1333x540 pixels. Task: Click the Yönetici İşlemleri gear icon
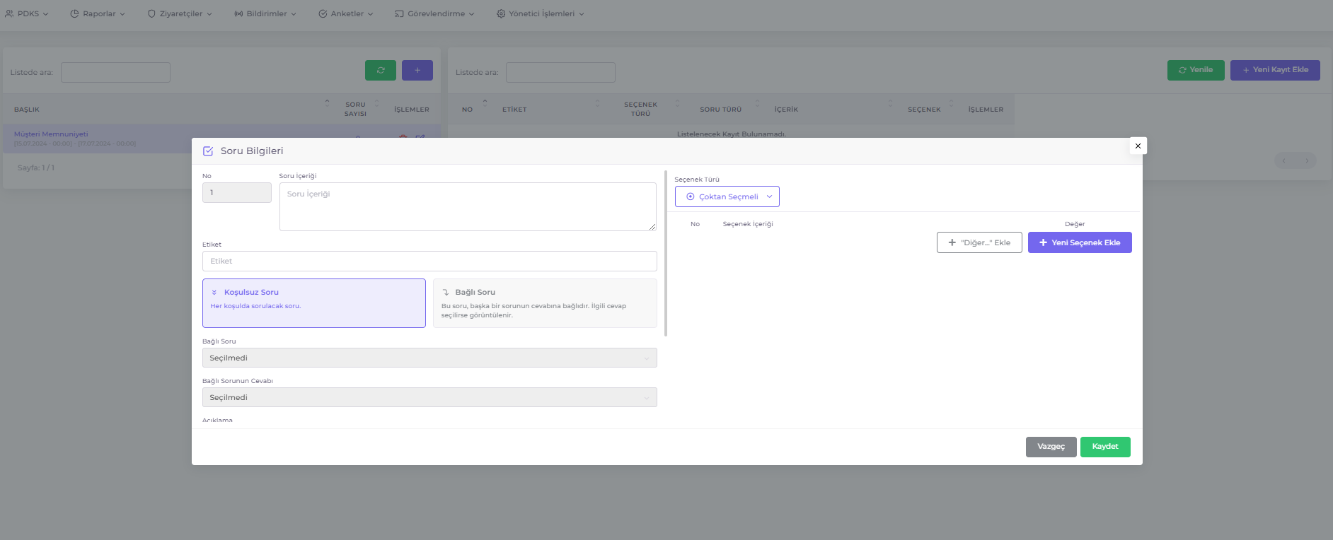pyautogui.click(x=501, y=13)
